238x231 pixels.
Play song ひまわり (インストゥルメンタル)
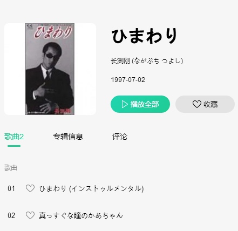click(x=91, y=188)
